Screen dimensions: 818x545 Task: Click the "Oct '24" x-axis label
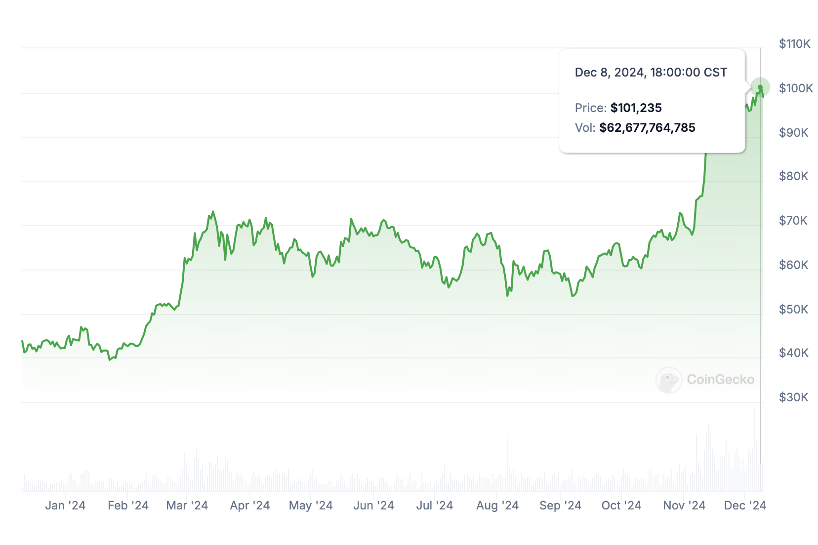[621, 506]
